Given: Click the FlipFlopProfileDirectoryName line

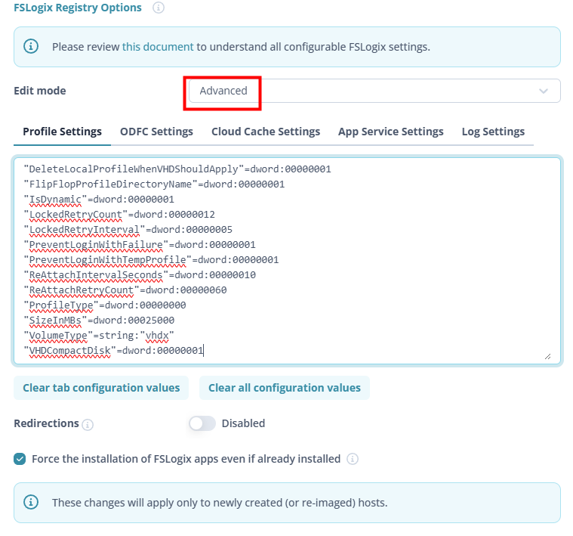Looking at the screenshot, I should click(x=154, y=184).
